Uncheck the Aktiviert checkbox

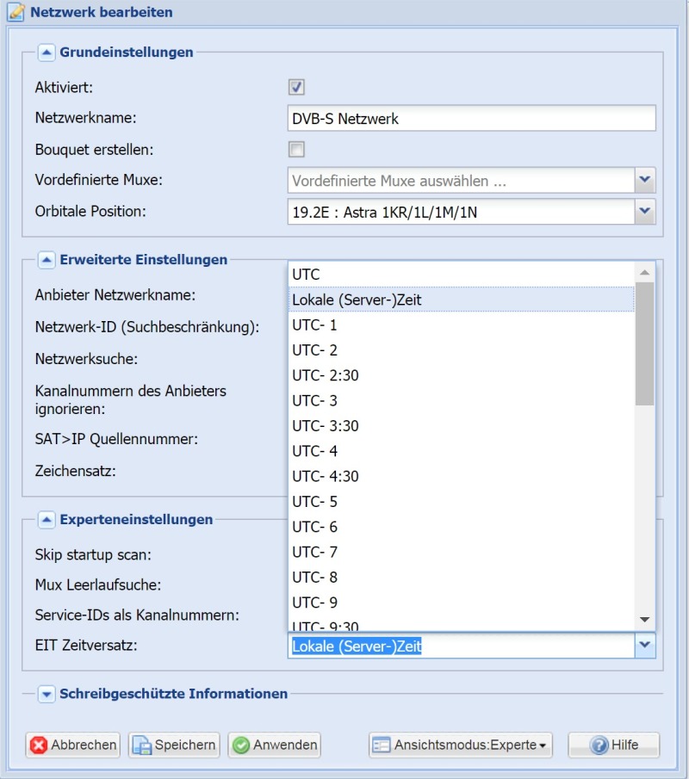pyautogui.click(x=296, y=87)
